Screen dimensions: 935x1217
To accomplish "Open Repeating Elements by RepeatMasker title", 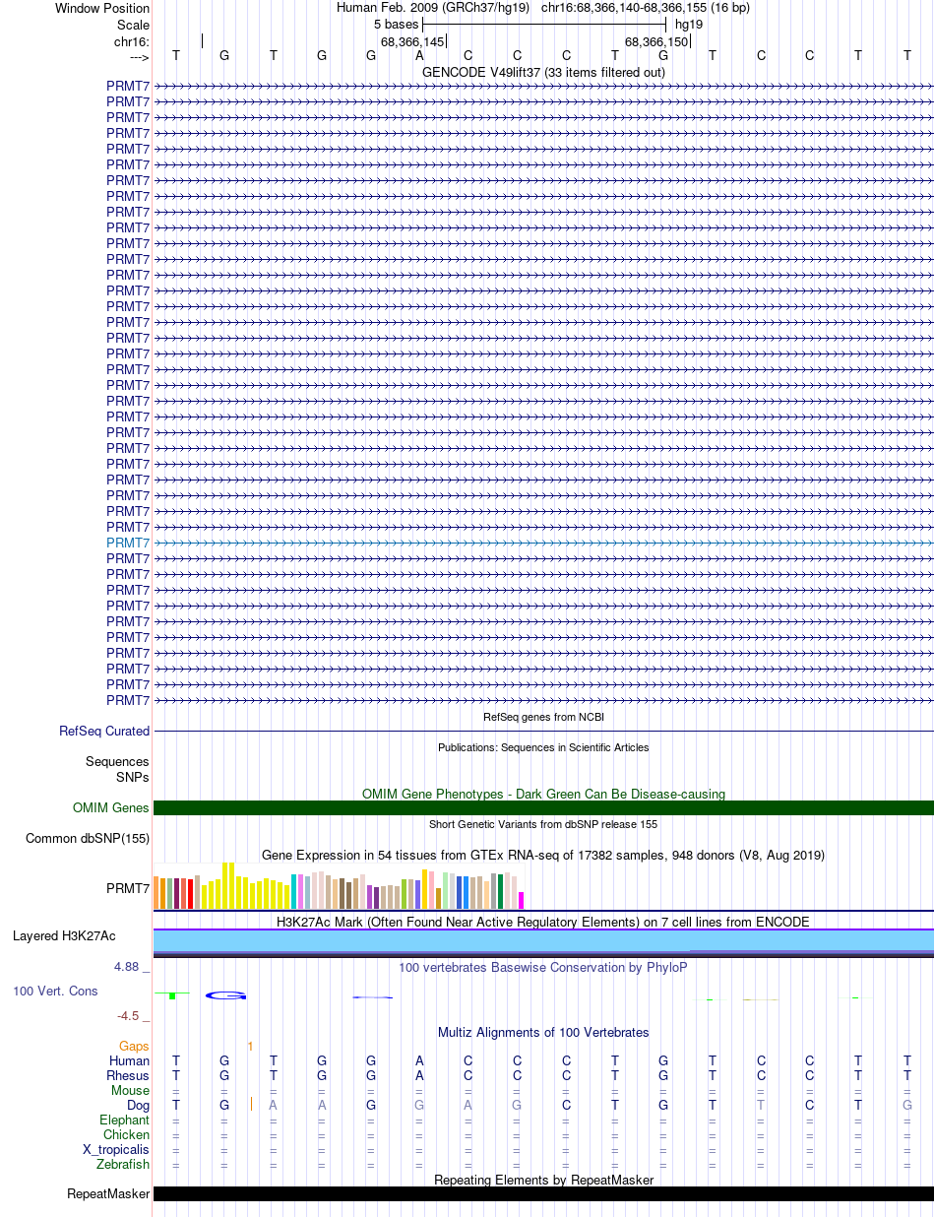I will click(543, 1181).
